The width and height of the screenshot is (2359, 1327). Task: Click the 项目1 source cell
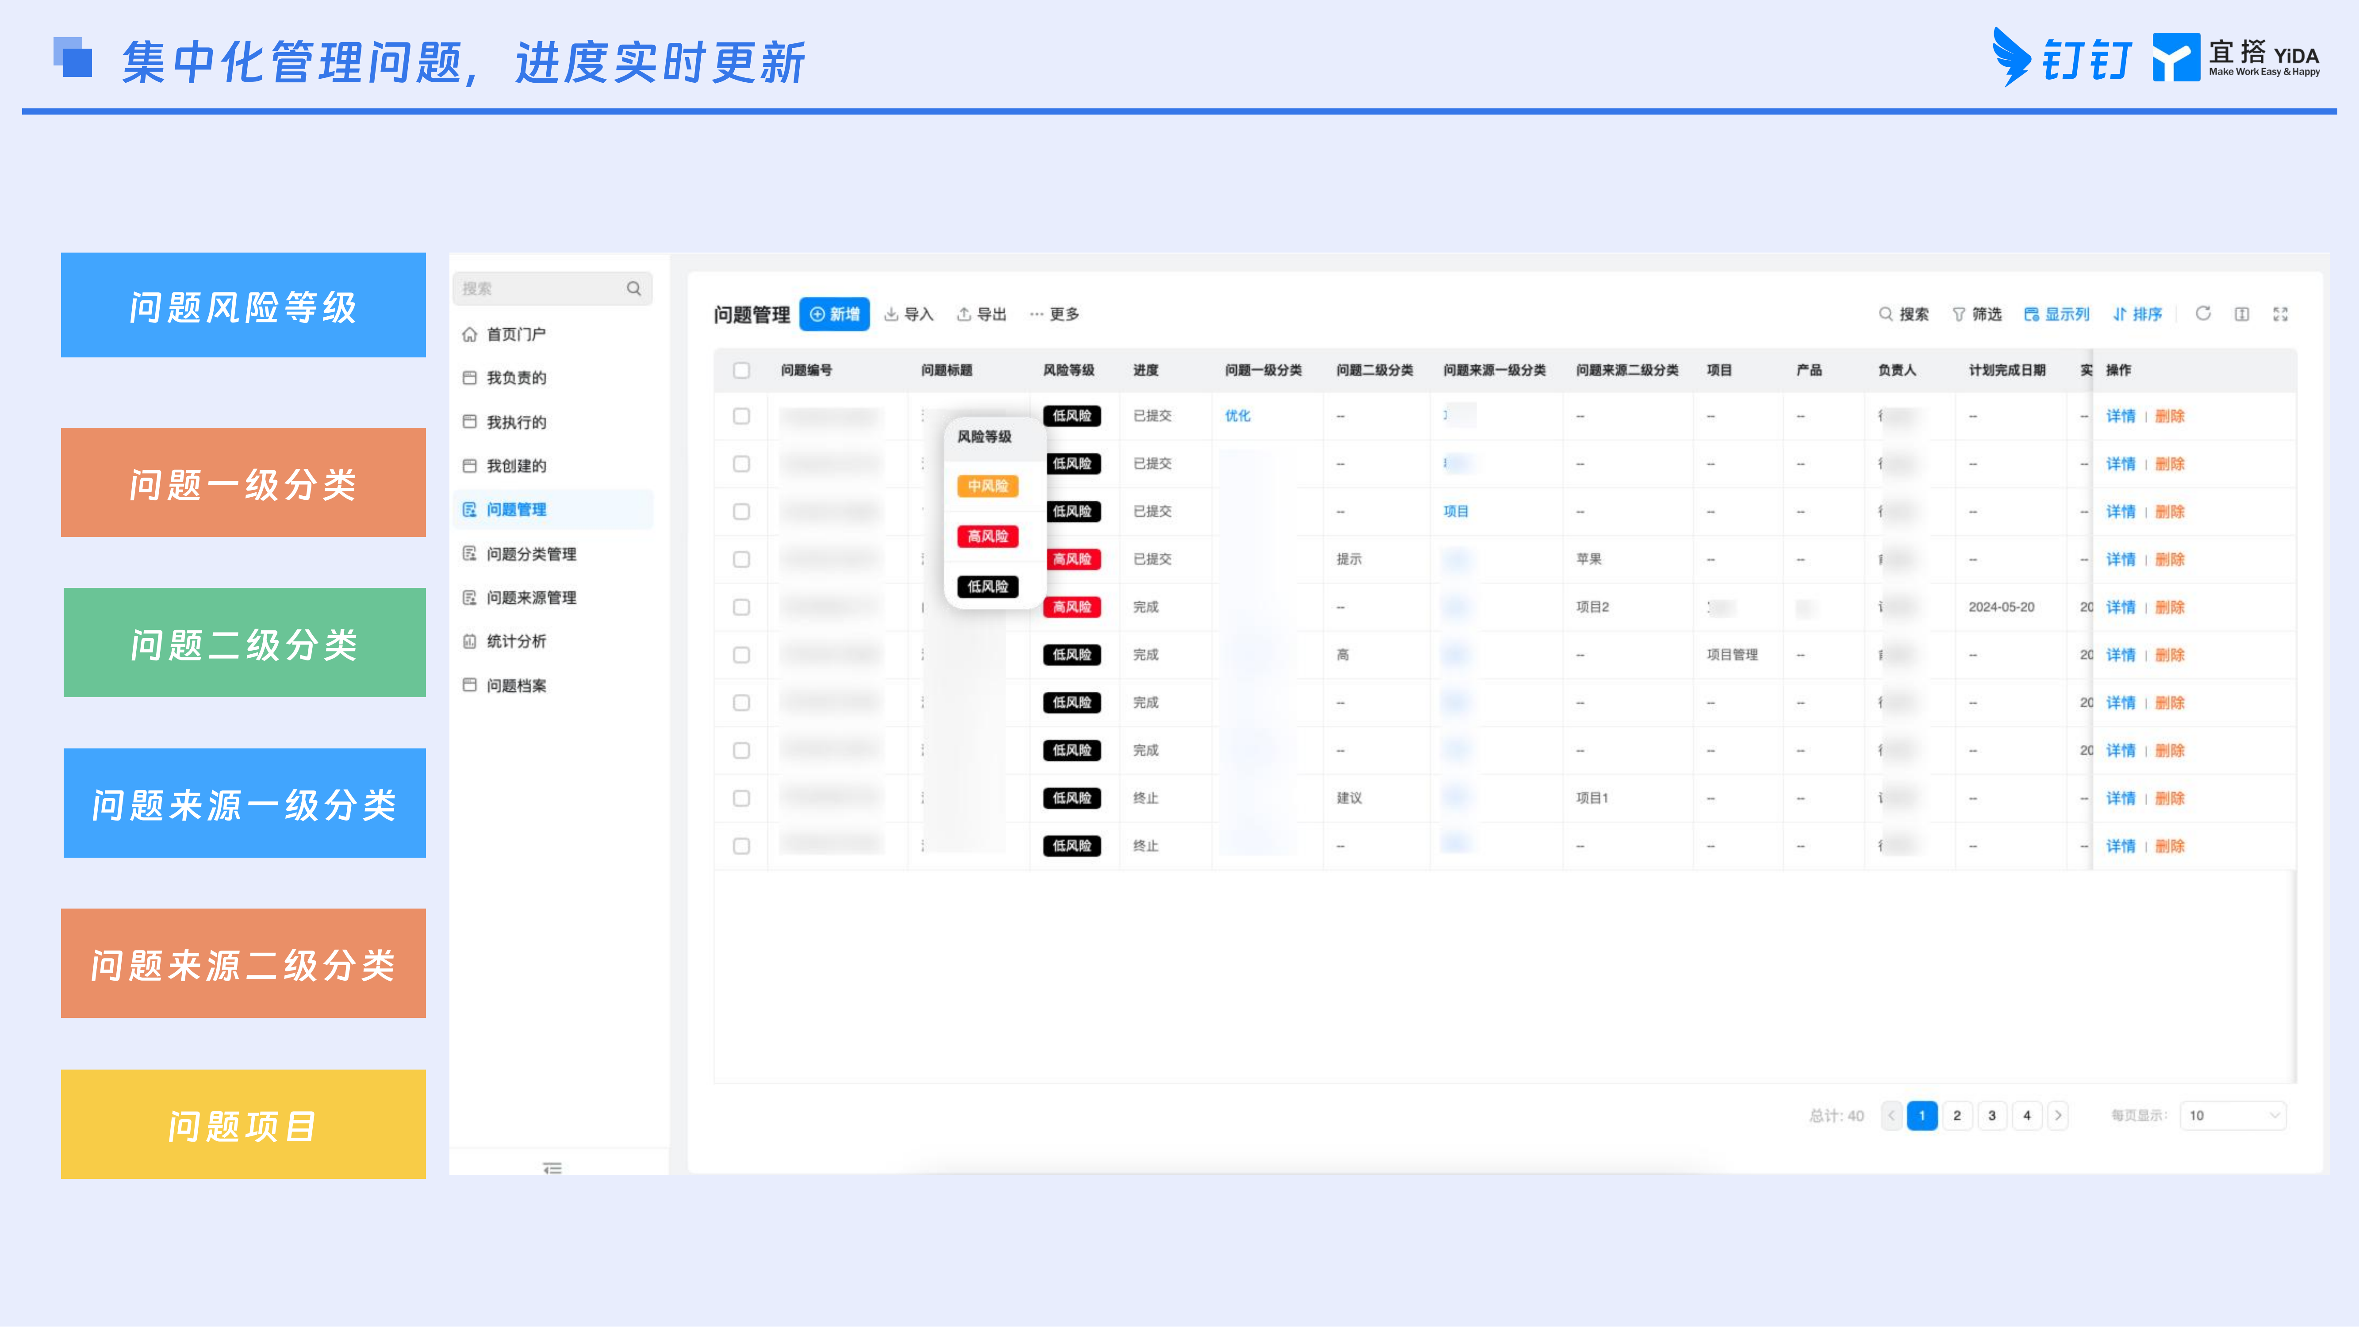[1592, 798]
